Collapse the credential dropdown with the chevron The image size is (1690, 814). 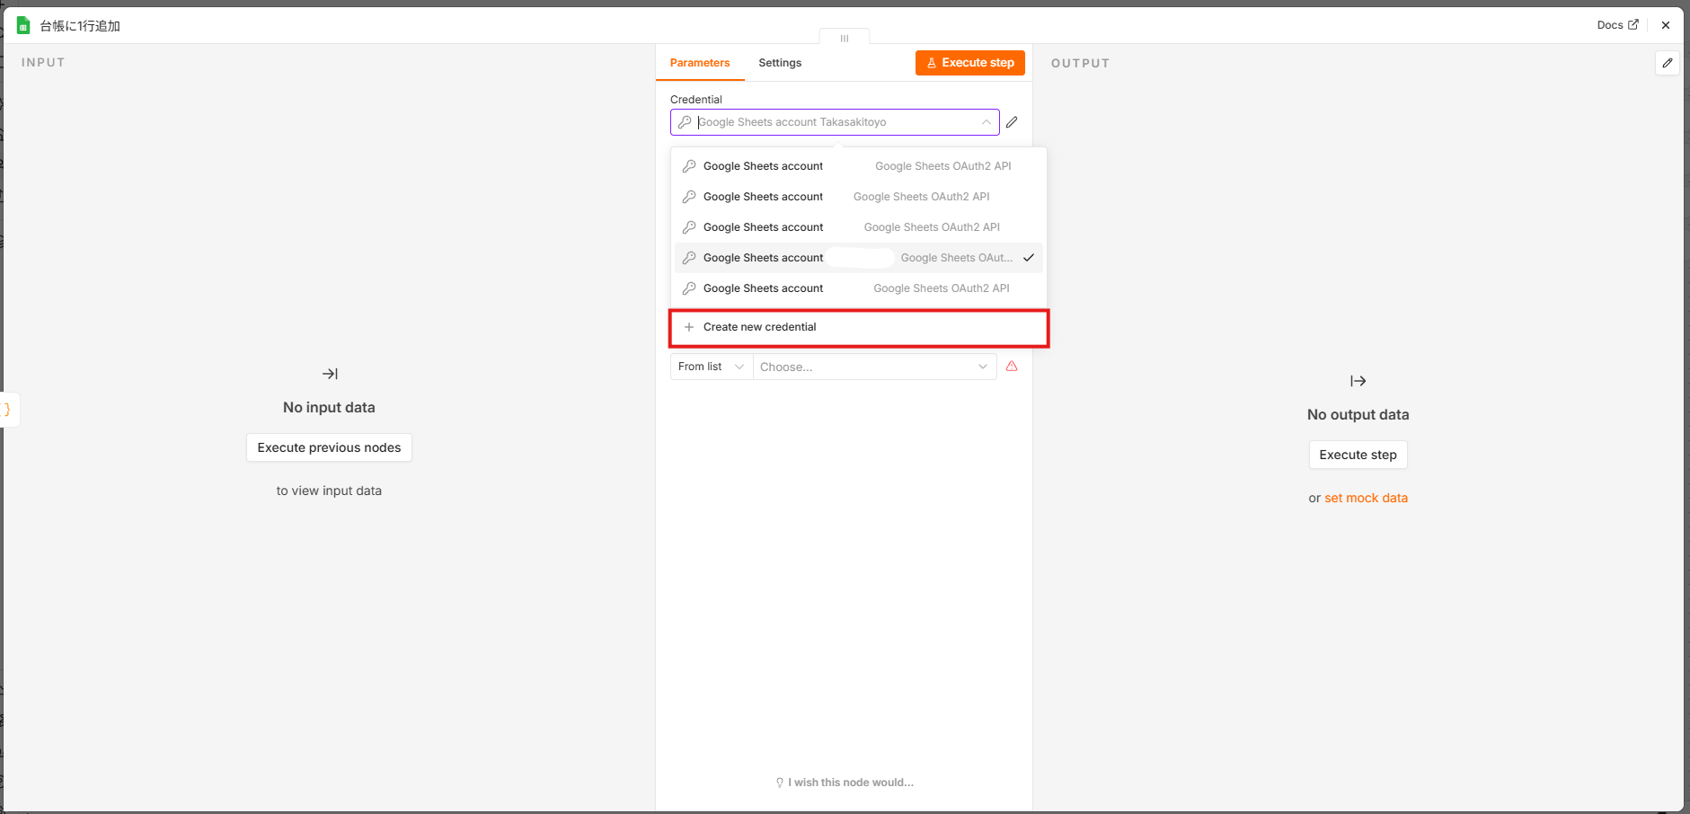click(x=986, y=122)
